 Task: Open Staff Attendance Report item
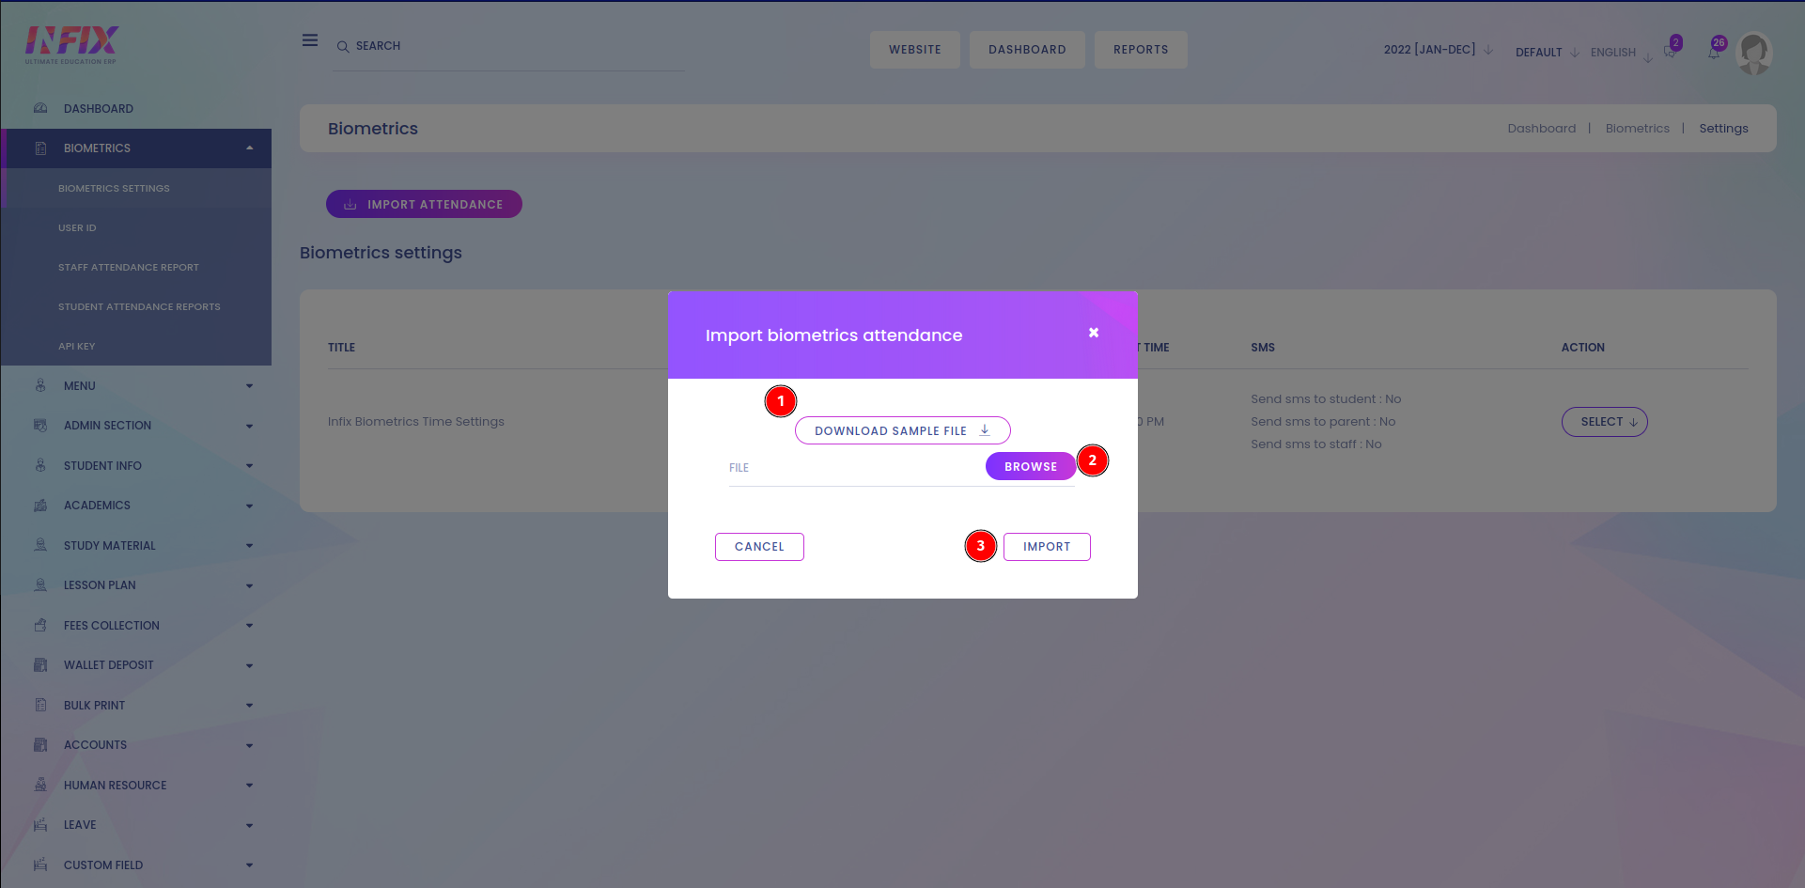[129, 268]
